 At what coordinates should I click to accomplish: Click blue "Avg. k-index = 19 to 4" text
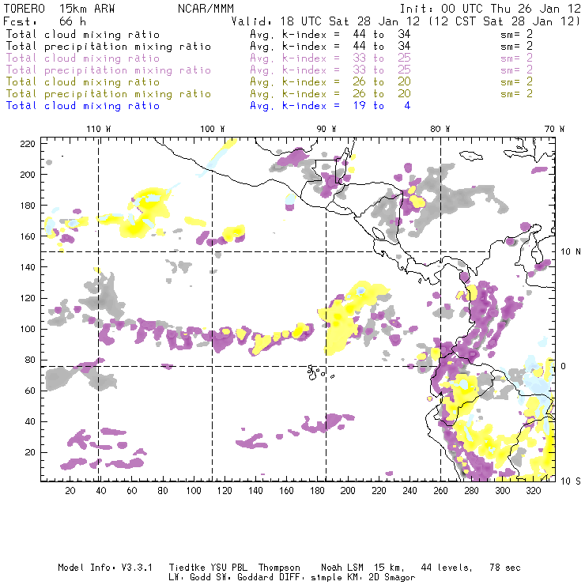330,106
